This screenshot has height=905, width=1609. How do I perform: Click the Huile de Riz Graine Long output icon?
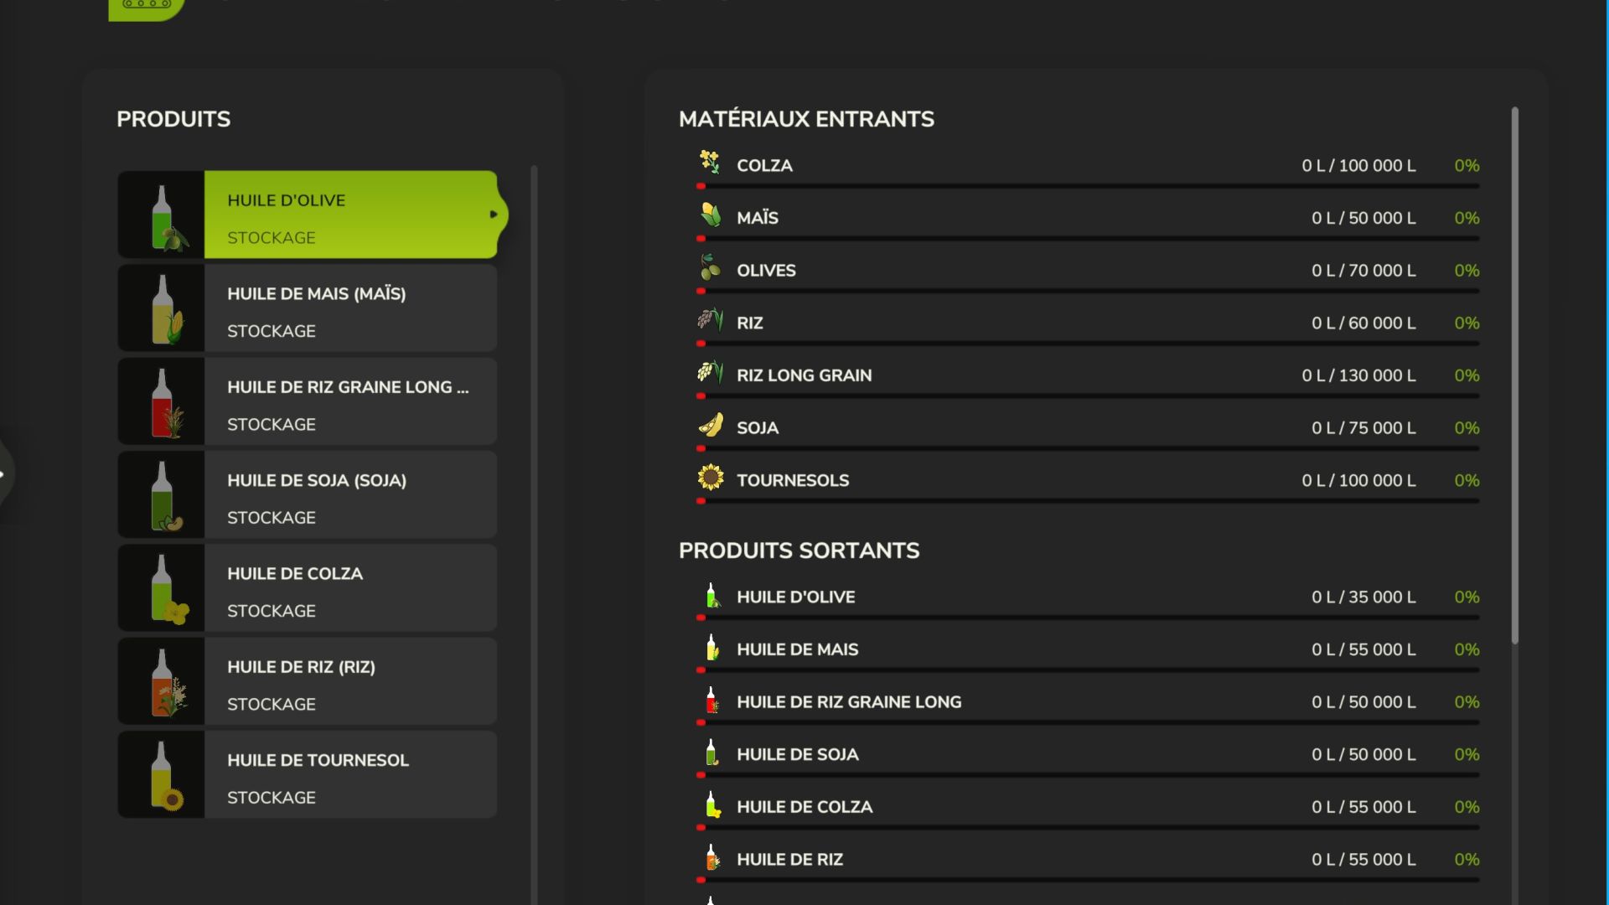tap(711, 701)
